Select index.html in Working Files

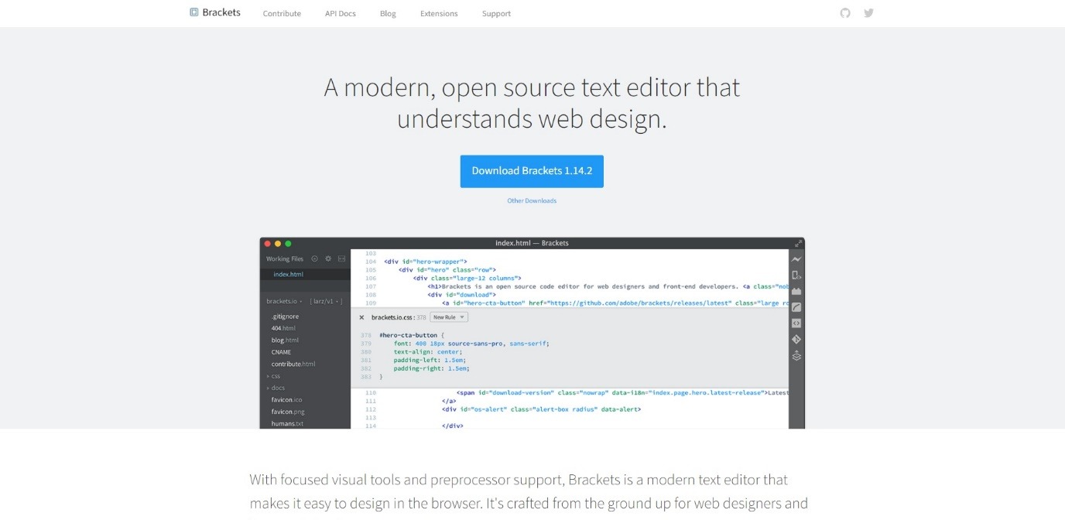pos(288,275)
